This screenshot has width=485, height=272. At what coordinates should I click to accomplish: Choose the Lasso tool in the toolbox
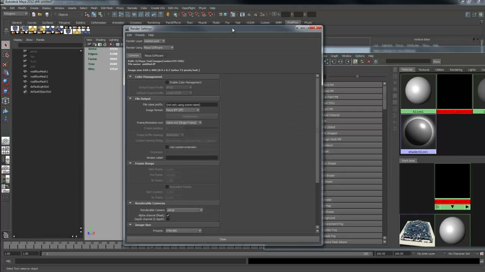tap(6, 55)
